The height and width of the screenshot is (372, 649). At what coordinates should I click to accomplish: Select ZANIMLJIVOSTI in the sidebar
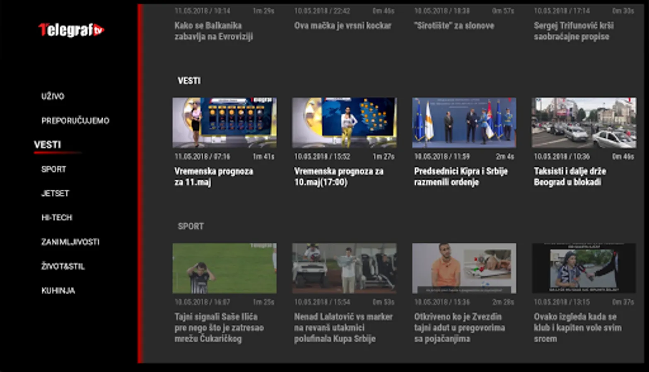pos(70,242)
